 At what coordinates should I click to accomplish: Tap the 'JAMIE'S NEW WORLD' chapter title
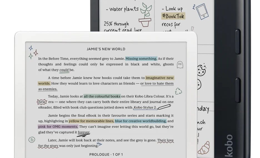(x=106, y=49)
